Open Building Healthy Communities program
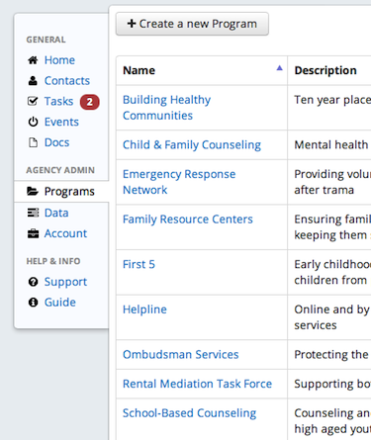 pos(166,108)
